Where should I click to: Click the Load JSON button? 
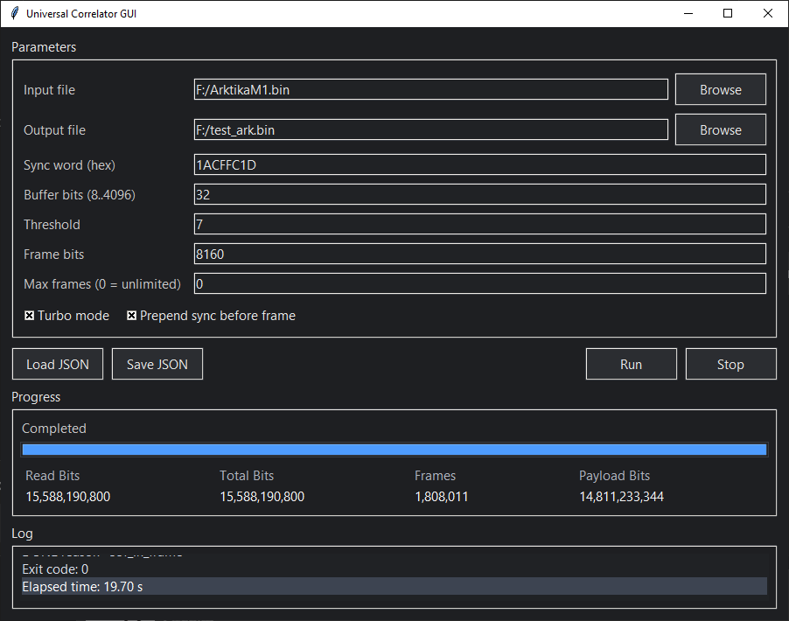coord(58,364)
